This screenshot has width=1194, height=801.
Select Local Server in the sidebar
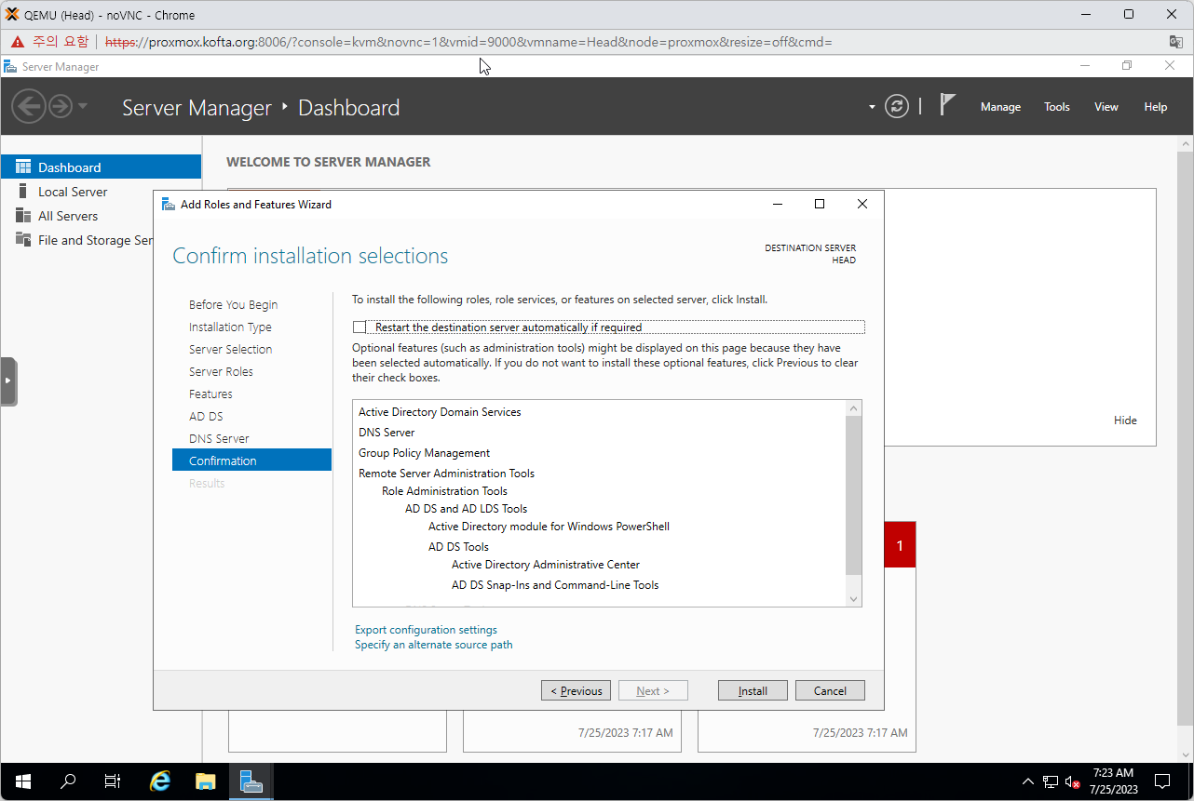72,192
